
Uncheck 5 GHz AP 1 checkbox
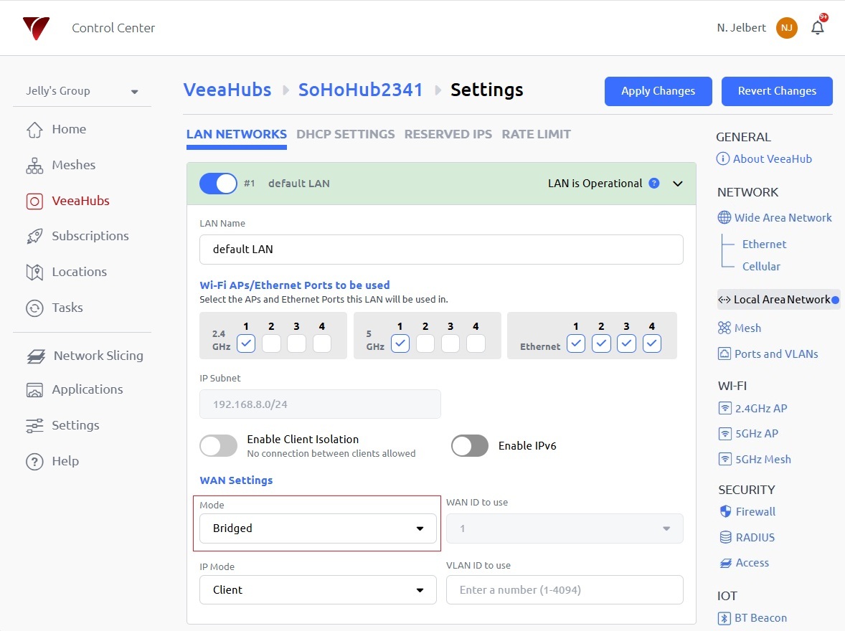(400, 343)
